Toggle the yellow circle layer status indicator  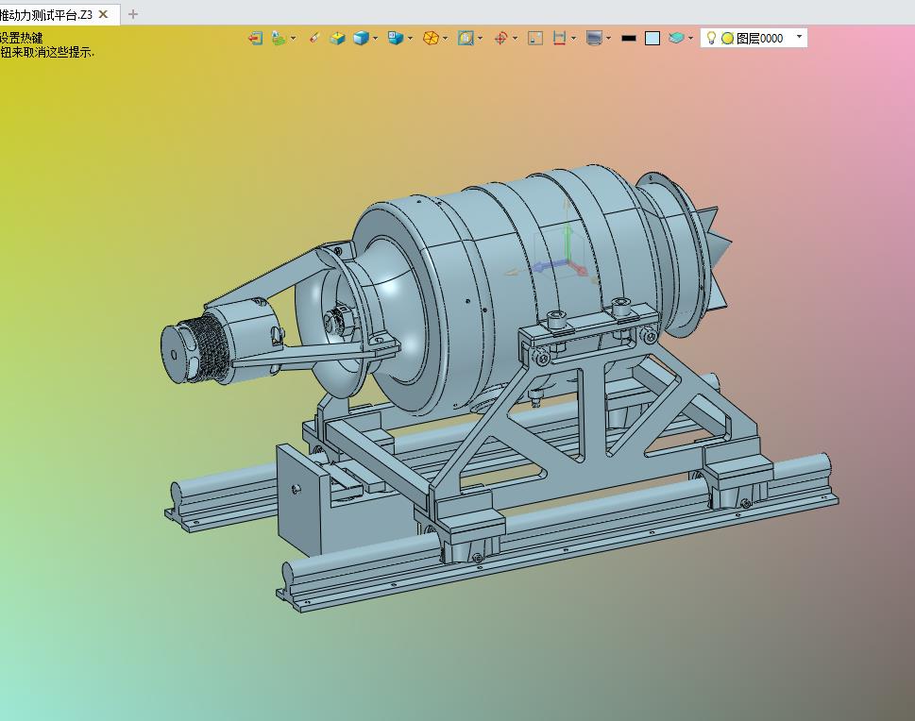(727, 39)
